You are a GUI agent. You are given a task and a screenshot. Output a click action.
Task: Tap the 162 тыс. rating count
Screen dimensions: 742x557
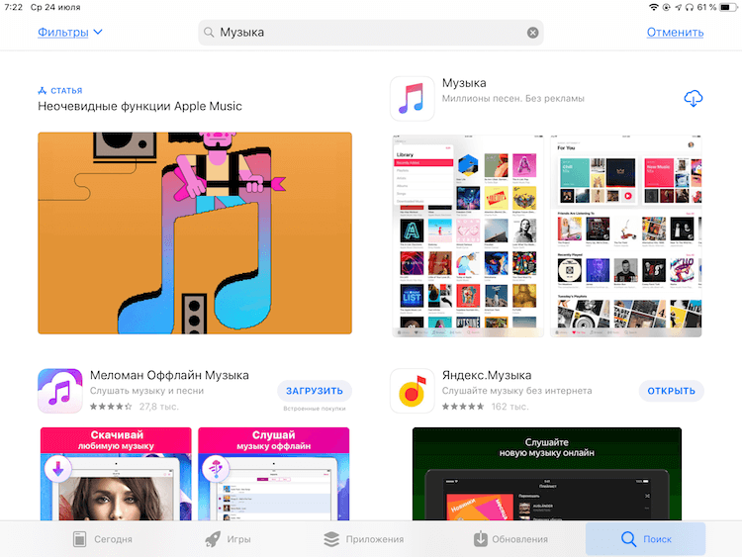(x=510, y=407)
